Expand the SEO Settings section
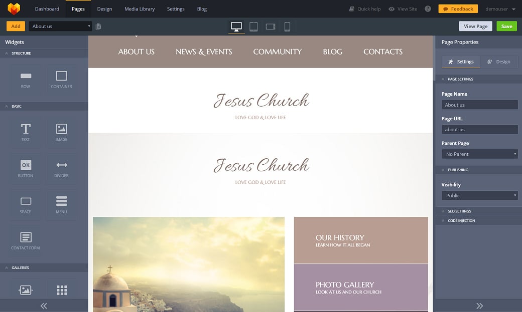The width and height of the screenshot is (522, 312). coord(459,211)
